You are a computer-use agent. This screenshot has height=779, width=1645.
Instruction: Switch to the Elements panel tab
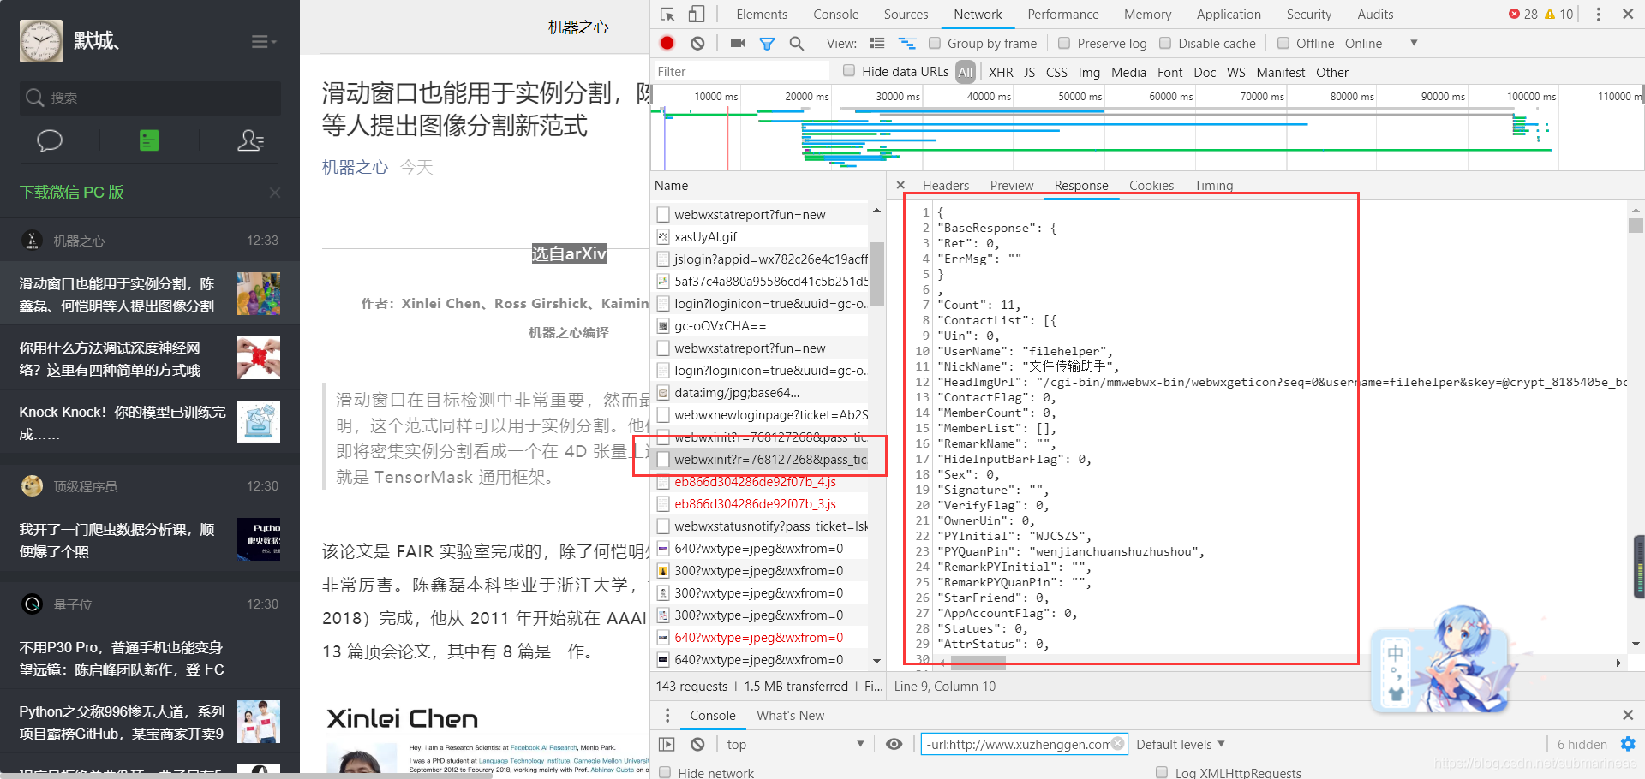762,15
